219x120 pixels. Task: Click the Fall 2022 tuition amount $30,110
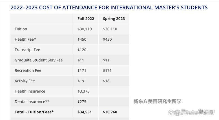click(85, 29)
